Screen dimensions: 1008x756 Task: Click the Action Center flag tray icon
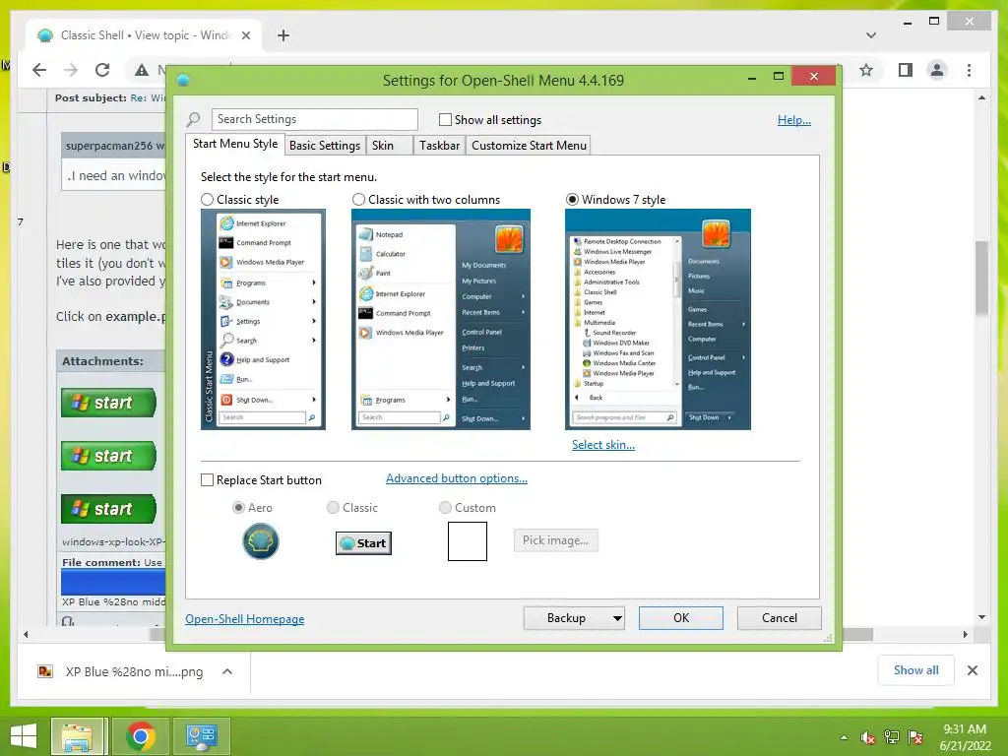tap(915, 737)
